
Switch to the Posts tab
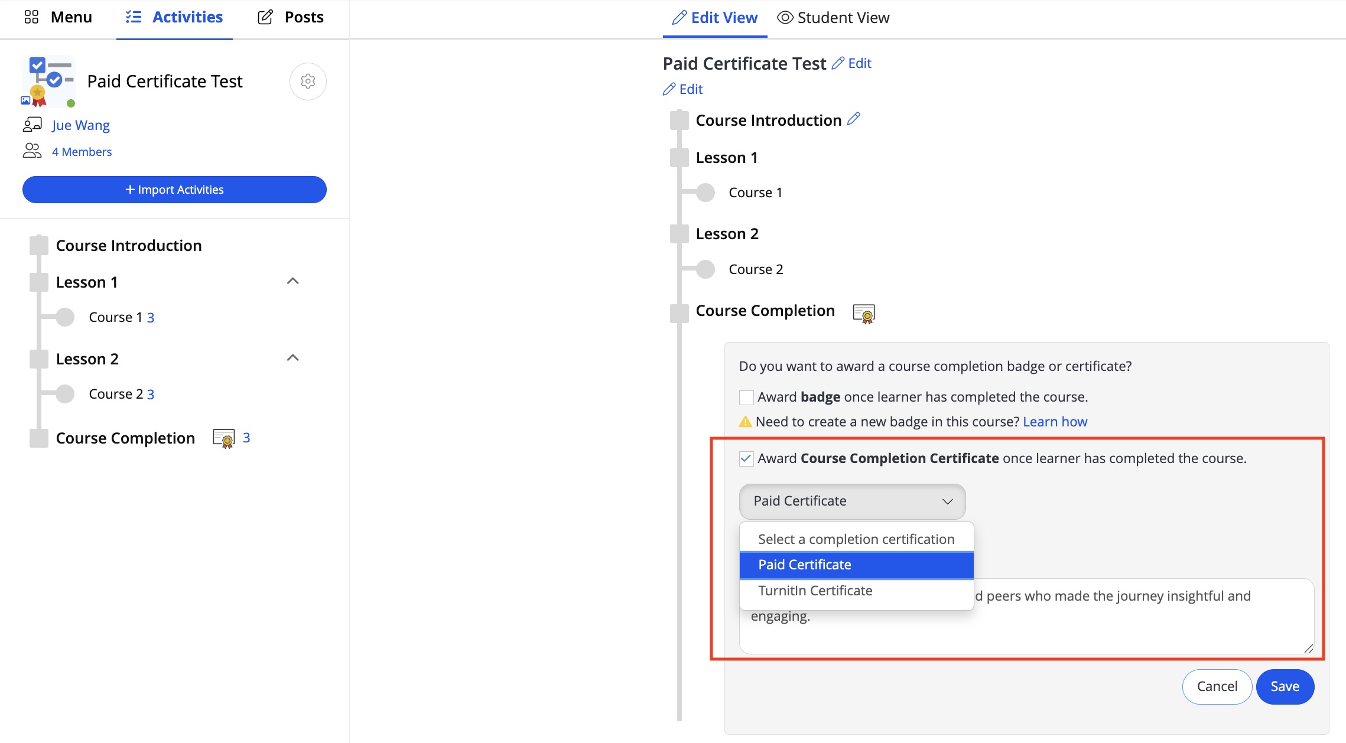(291, 18)
